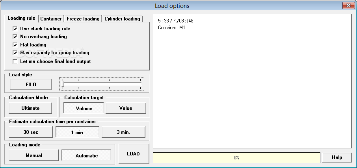Select Volume as calculation target
The width and height of the screenshot is (357, 168).
[x=84, y=108]
